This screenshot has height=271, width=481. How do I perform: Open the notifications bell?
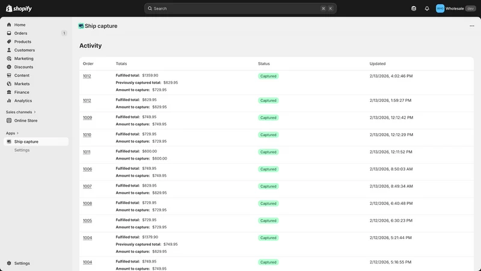click(x=427, y=8)
